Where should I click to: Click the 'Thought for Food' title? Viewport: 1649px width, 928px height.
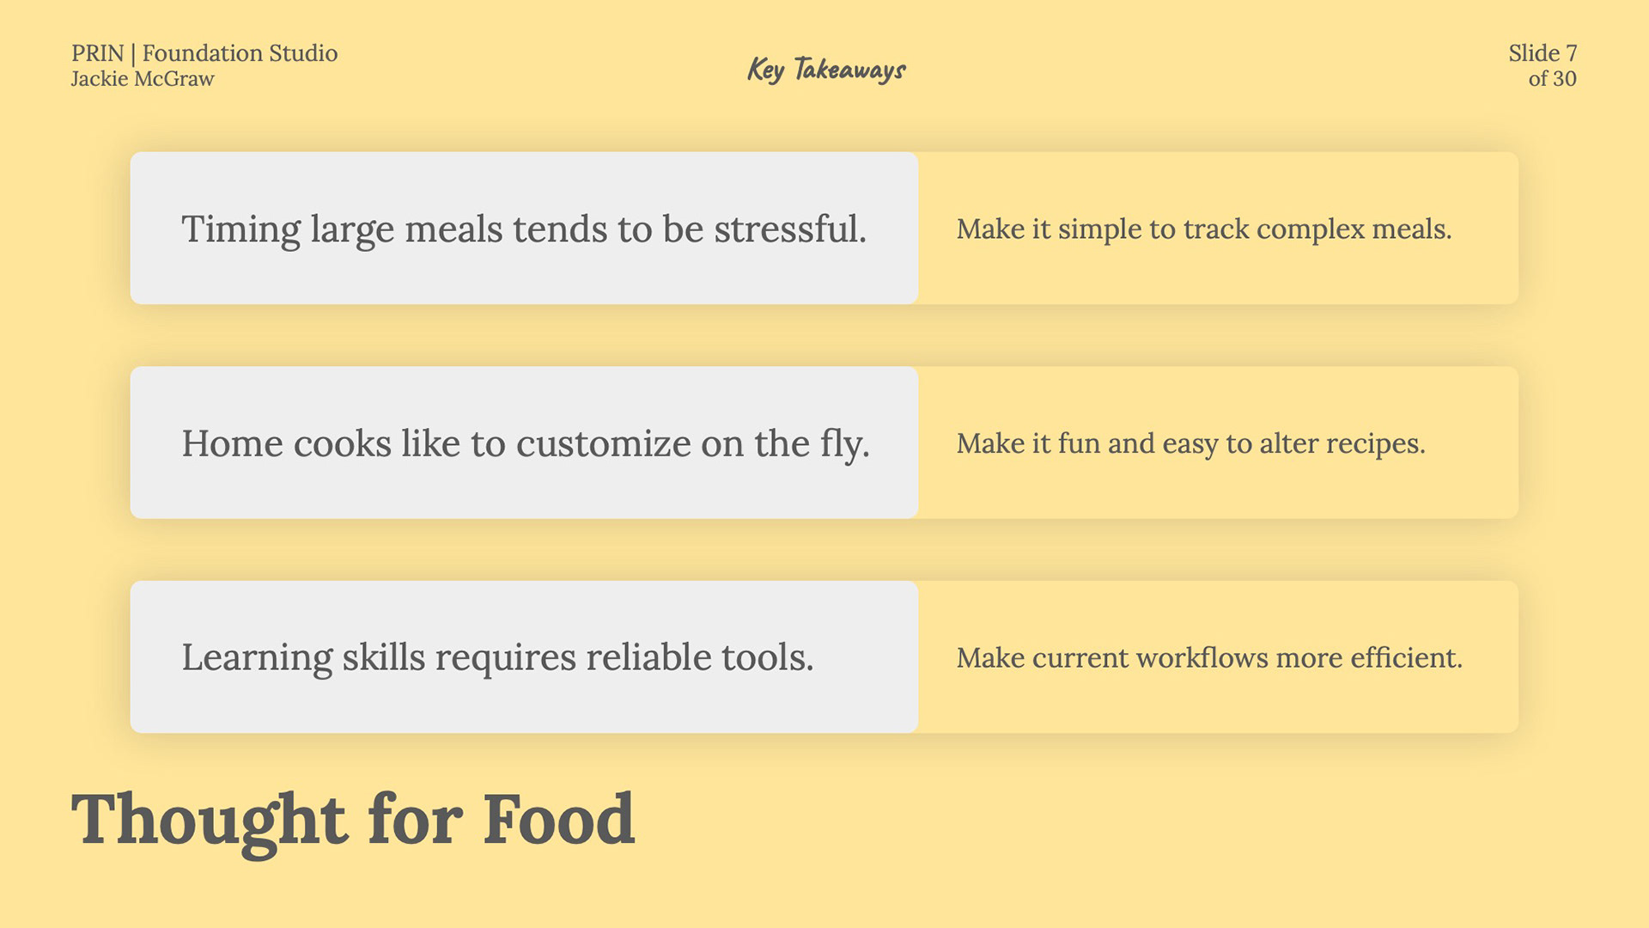[x=353, y=821]
